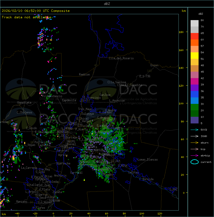Pick the dark orange 57-60 dBZ swatch

pos(194,43)
